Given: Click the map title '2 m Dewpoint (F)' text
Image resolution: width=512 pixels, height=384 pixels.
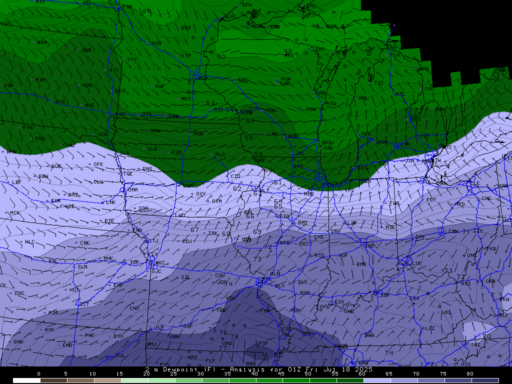Looking at the screenshot, I should 181,369.
